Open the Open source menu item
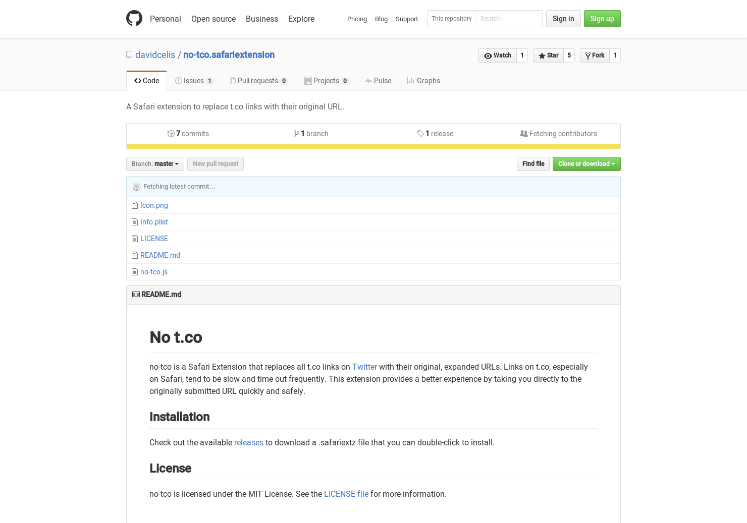This screenshot has height=523, width=747. coord(214,19)
